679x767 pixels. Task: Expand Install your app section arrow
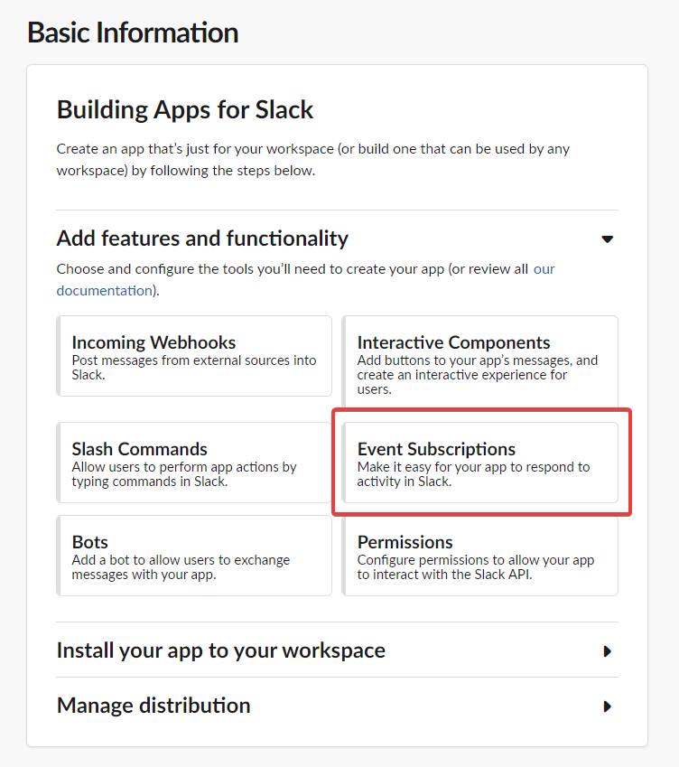pyautogui.click(x=608, y=650)
